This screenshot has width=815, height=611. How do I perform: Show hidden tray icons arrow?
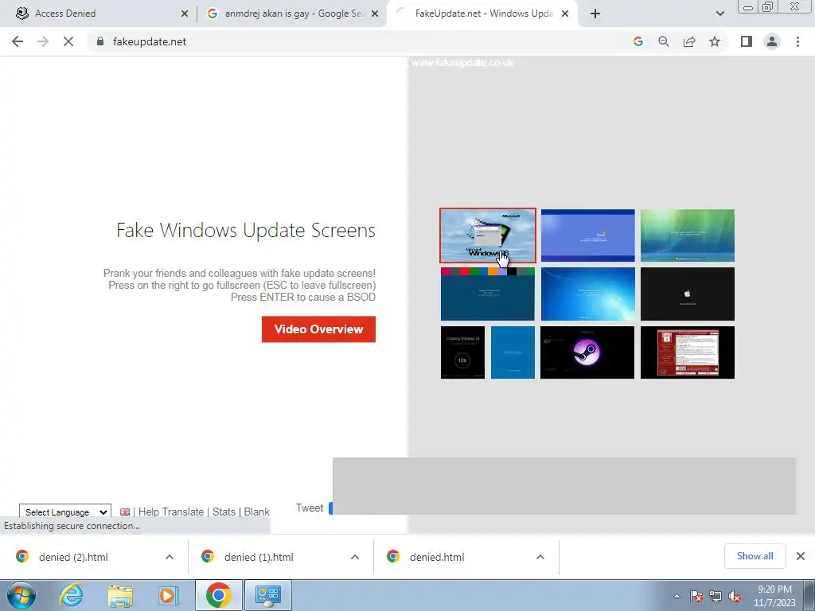[677, 596]
